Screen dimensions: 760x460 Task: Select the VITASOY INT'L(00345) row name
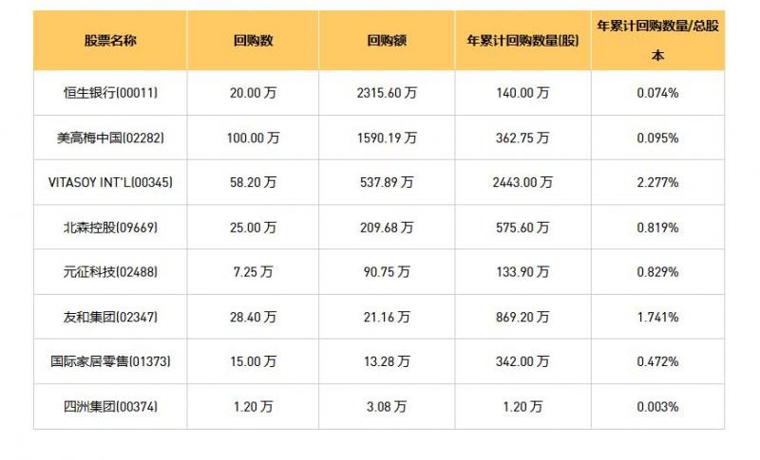110,182
